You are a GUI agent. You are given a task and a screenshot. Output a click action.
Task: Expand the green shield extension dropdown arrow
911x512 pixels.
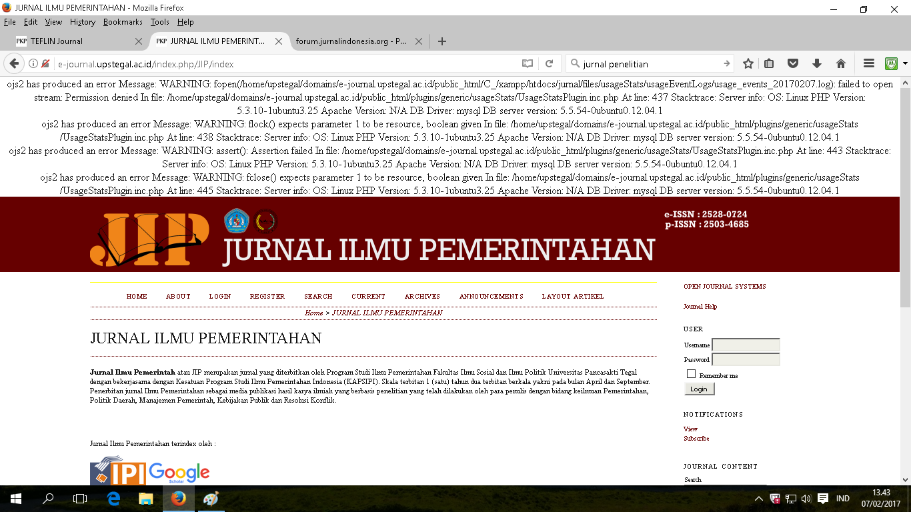tap(905, 64)
